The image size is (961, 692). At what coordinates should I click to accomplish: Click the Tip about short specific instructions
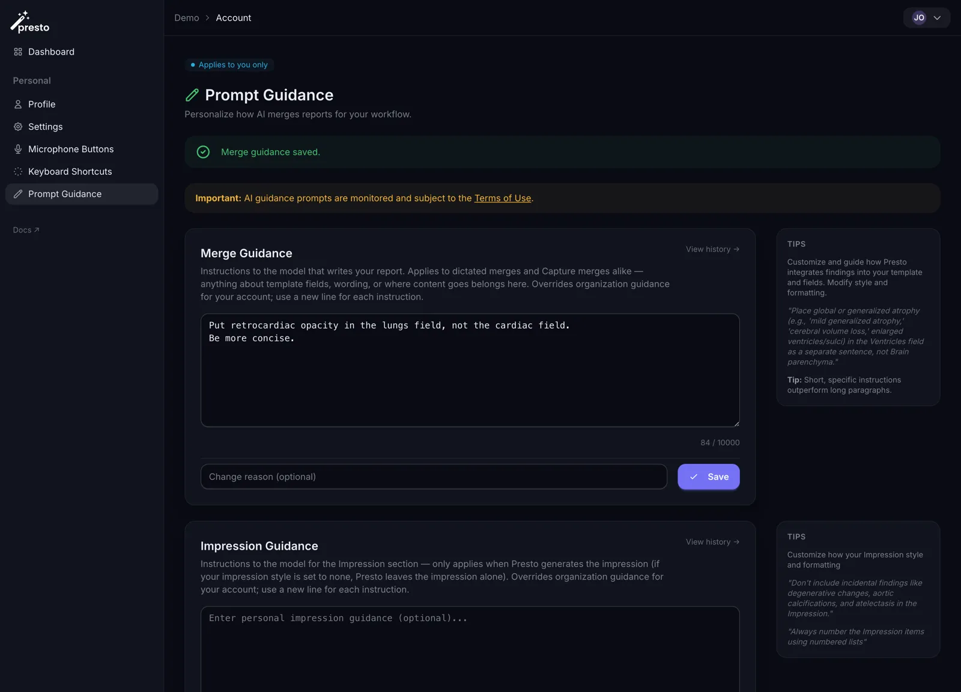(x=844, y=385)
